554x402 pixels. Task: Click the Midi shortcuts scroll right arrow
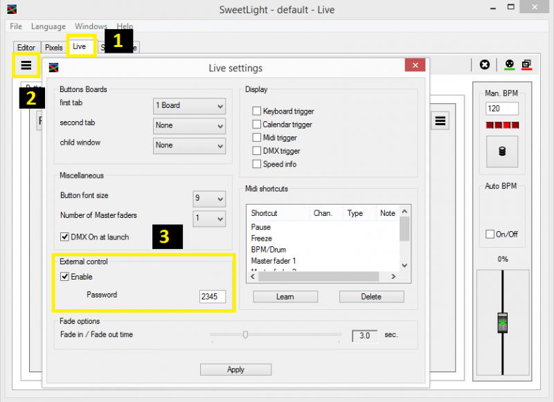coord(393,276)
